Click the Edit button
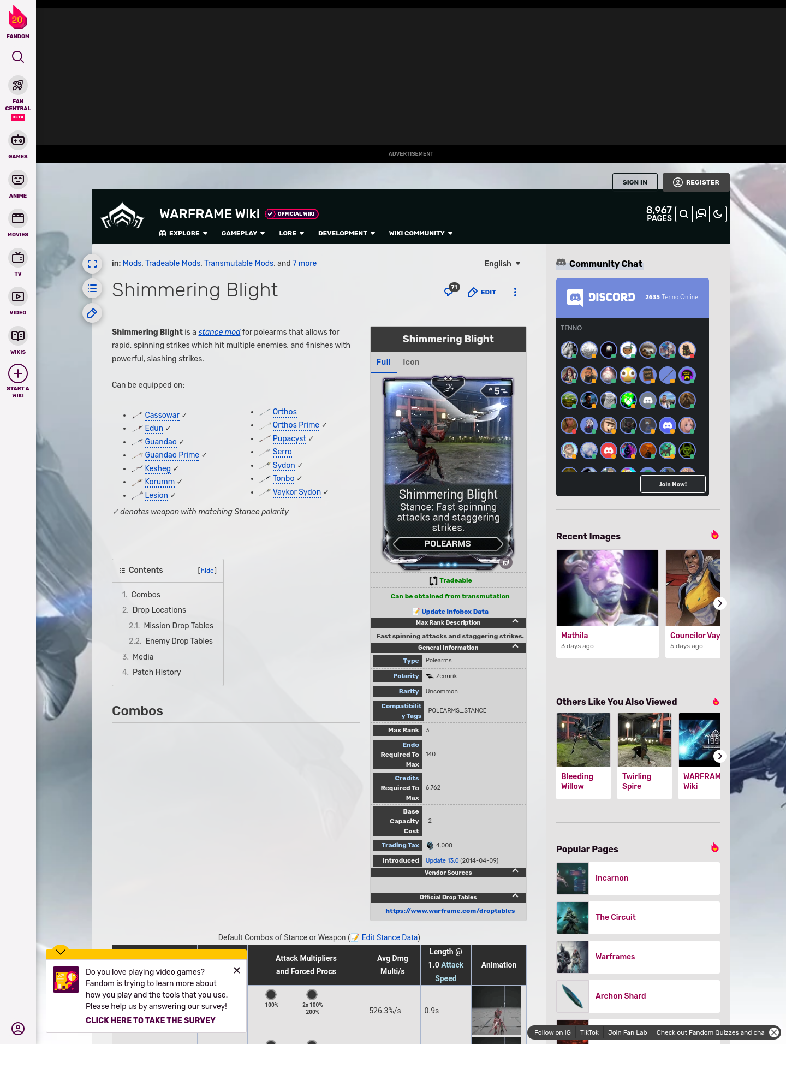Screen dimensions: 786x1092 click(x=482, y=292)
